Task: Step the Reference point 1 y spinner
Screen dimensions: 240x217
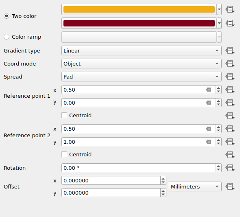Action: [x=218, y=103]
